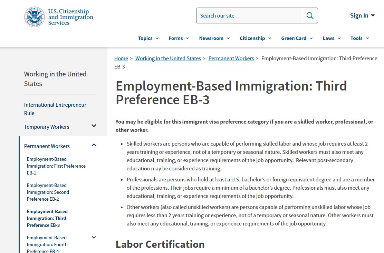Viewport: 384px width, 253px height.
Task: Click Working in the United States breadcrumb
Action: coord(168,59)
